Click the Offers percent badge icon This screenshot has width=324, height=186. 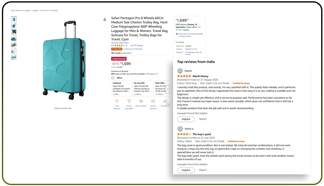coord(113,78)
